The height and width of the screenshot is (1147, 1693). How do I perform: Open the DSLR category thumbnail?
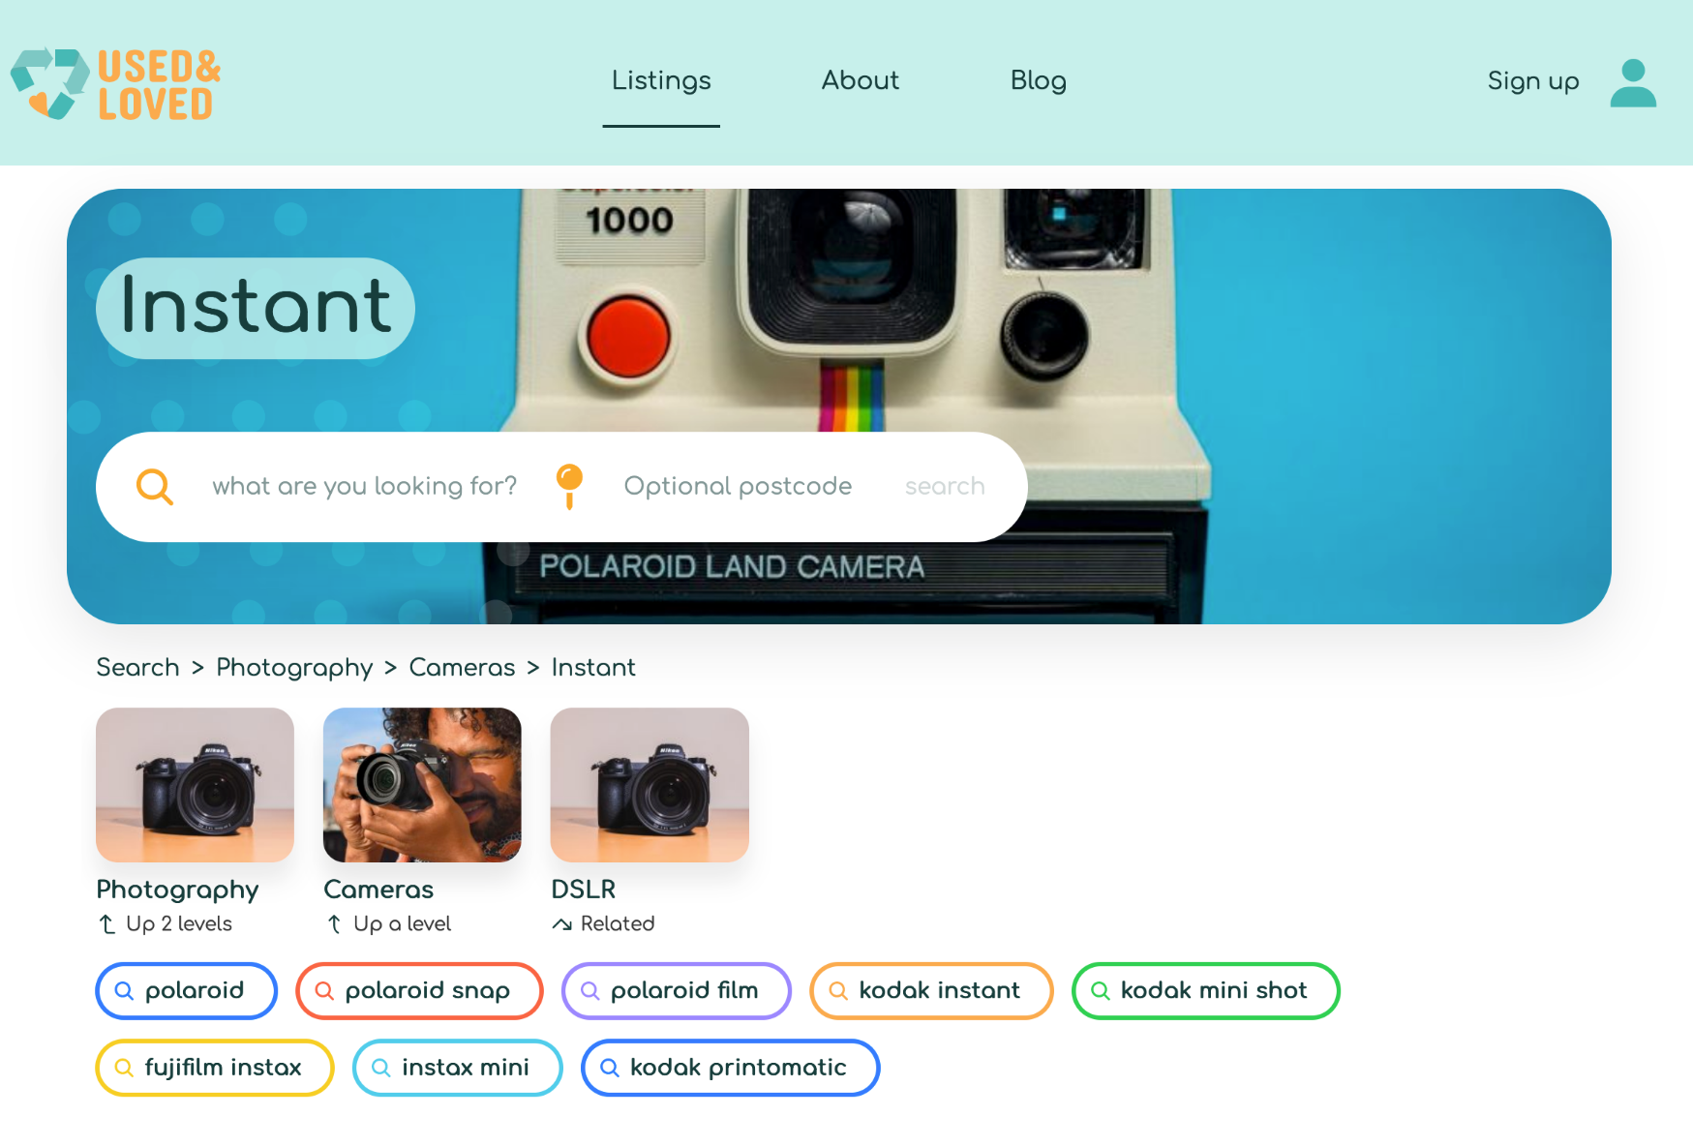(x=650, y=785)
